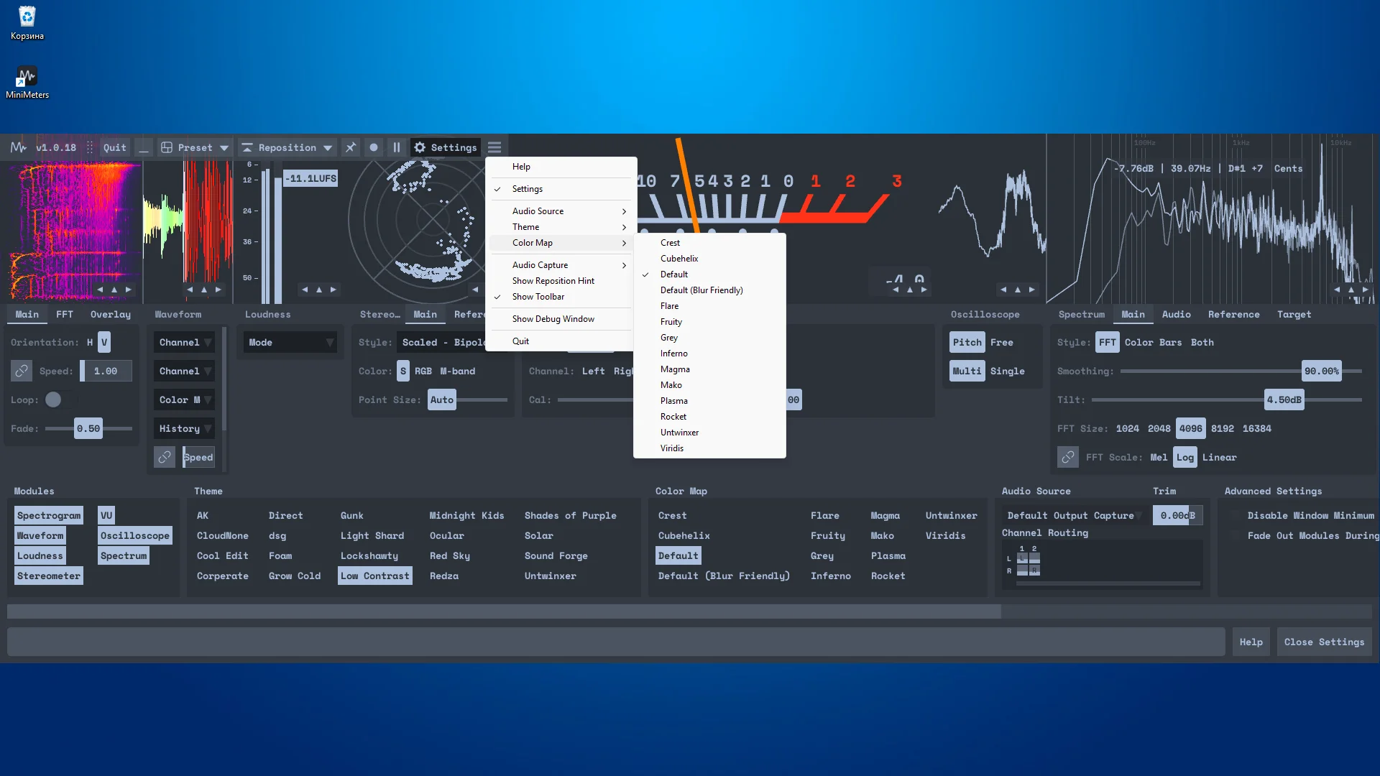
Task: Select the Midnight Kids theme
Action: (466, 515)
